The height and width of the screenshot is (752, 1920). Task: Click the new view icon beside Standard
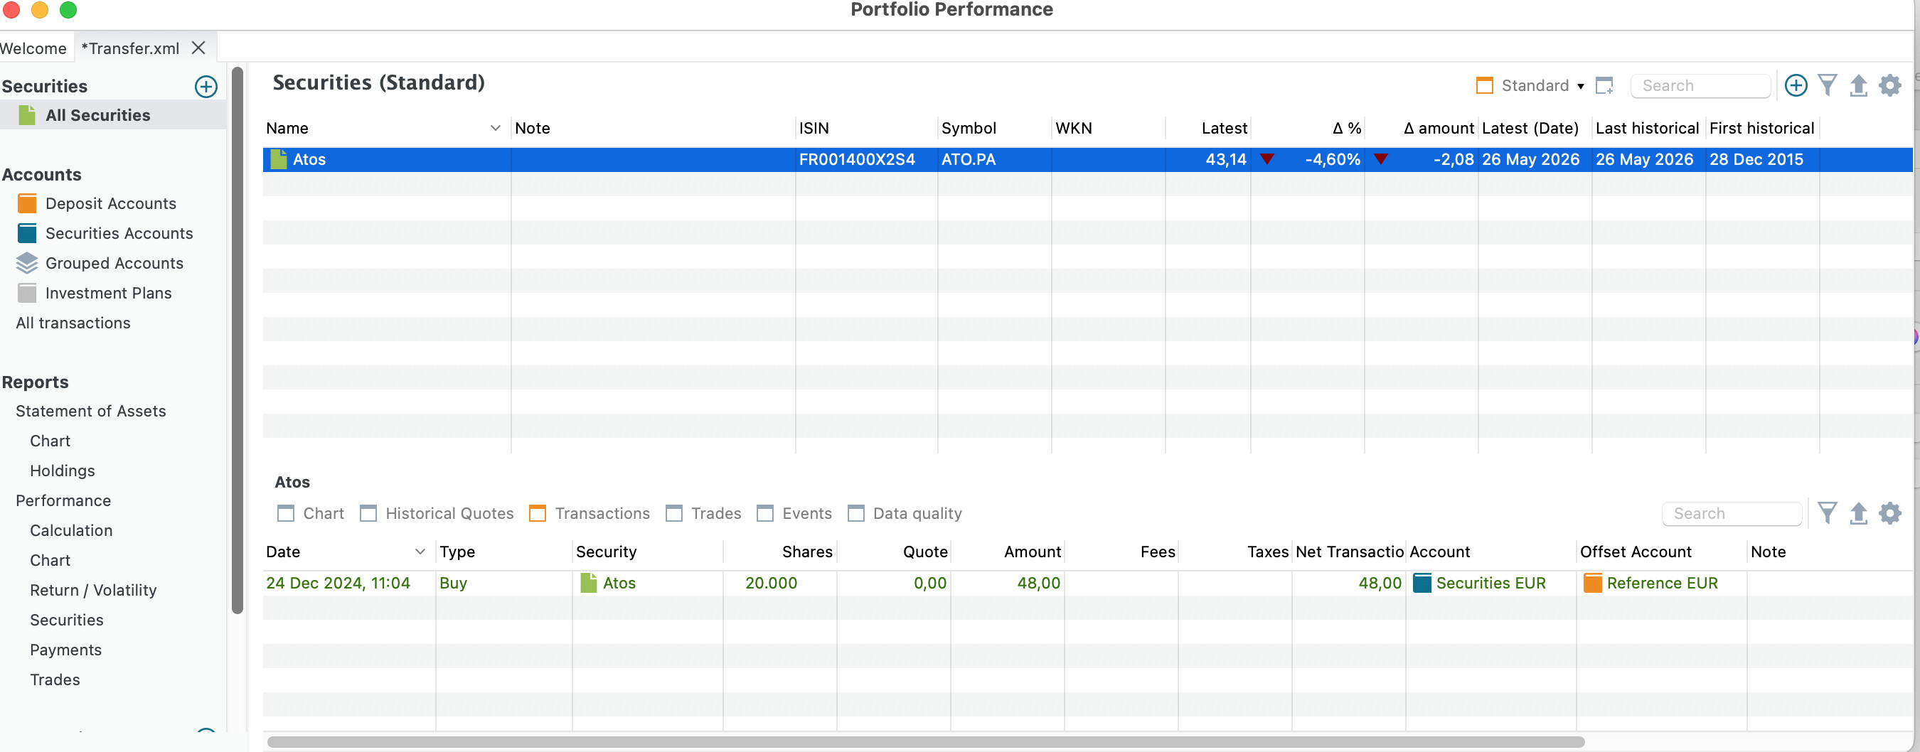tap(1604, 86)
